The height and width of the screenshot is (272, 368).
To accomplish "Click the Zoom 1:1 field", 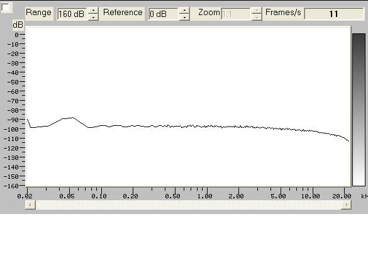I will pyautogui.click(x=236, y=14).
